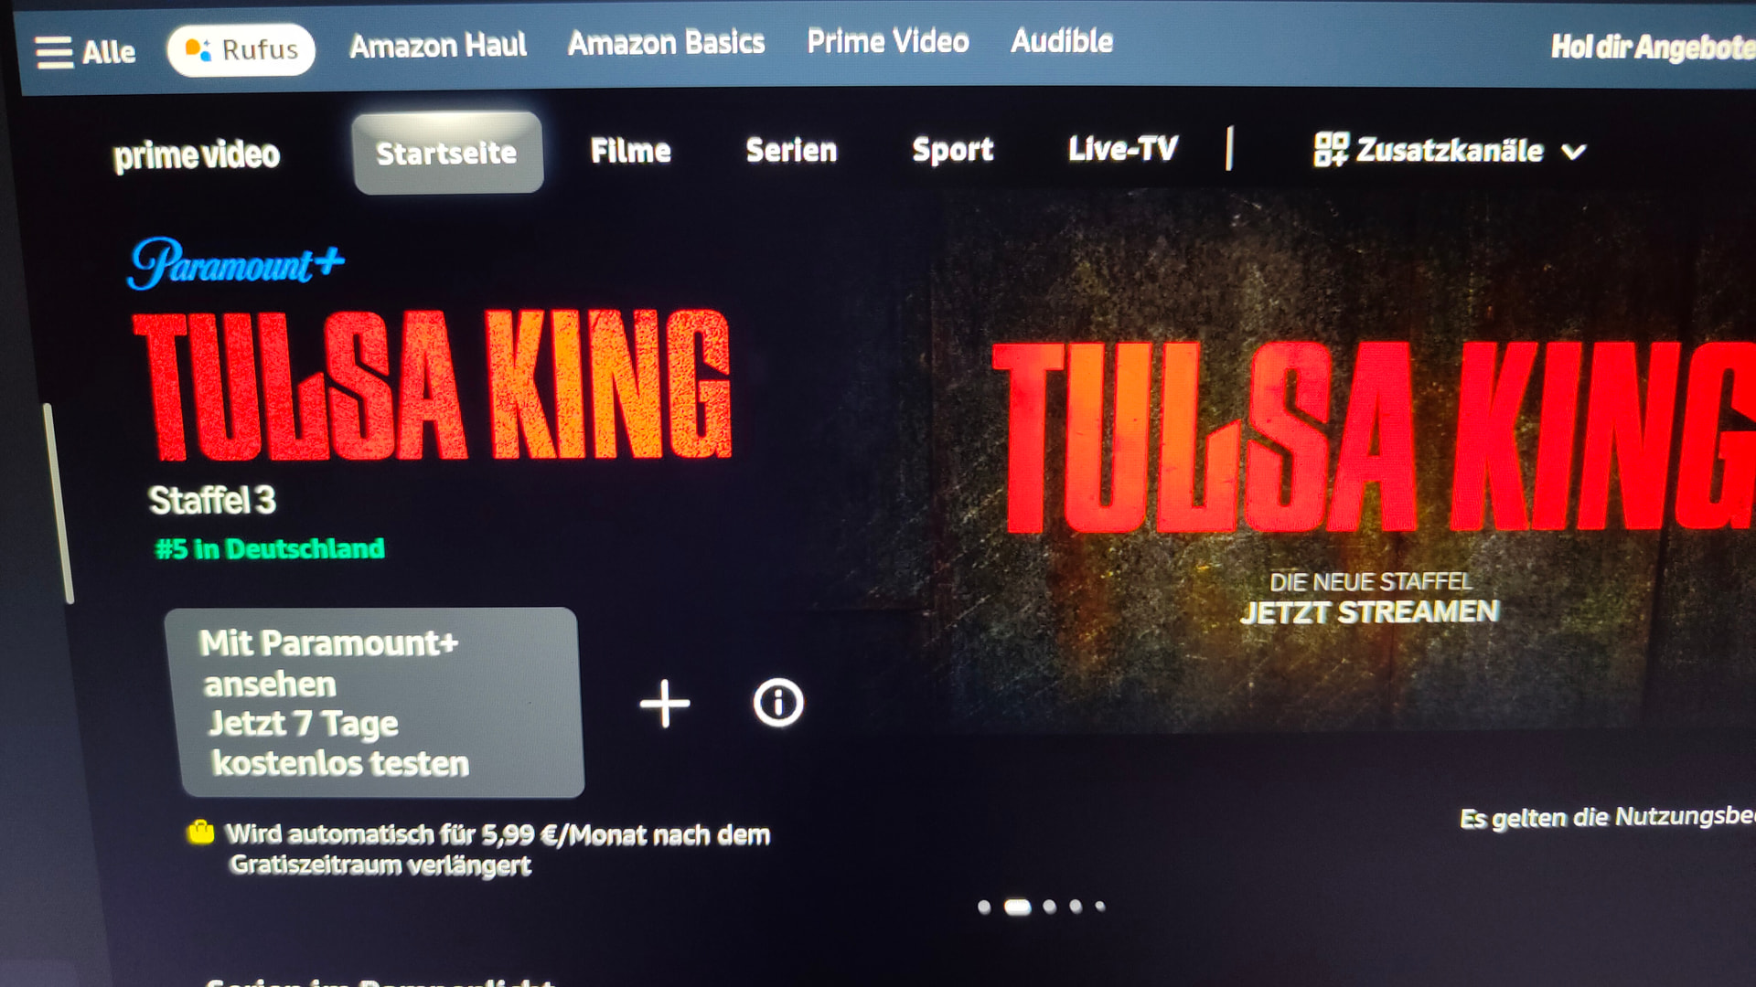Open the Live-TV tab
The height and width of the screenshot is (987, 1756).
[x=1123, y=148]
